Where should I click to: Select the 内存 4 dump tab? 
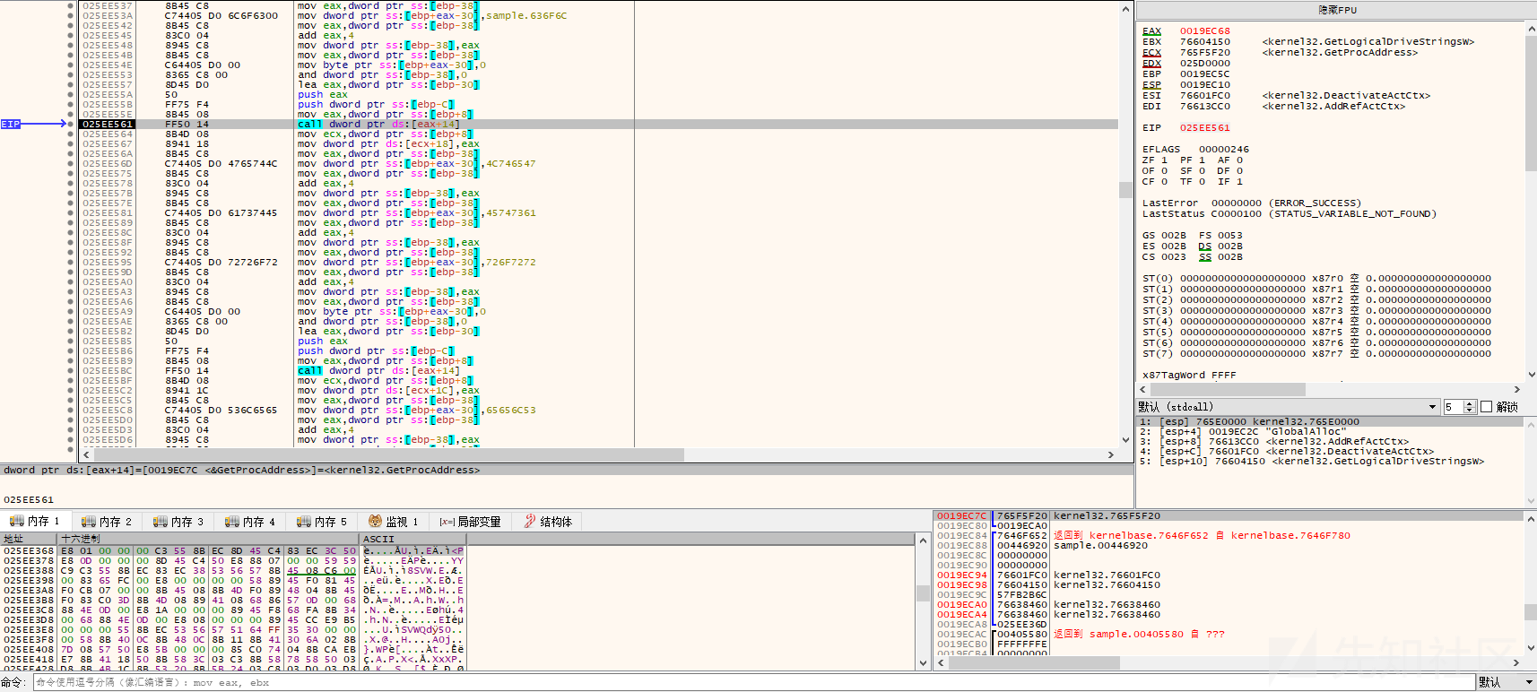(249, 522)
